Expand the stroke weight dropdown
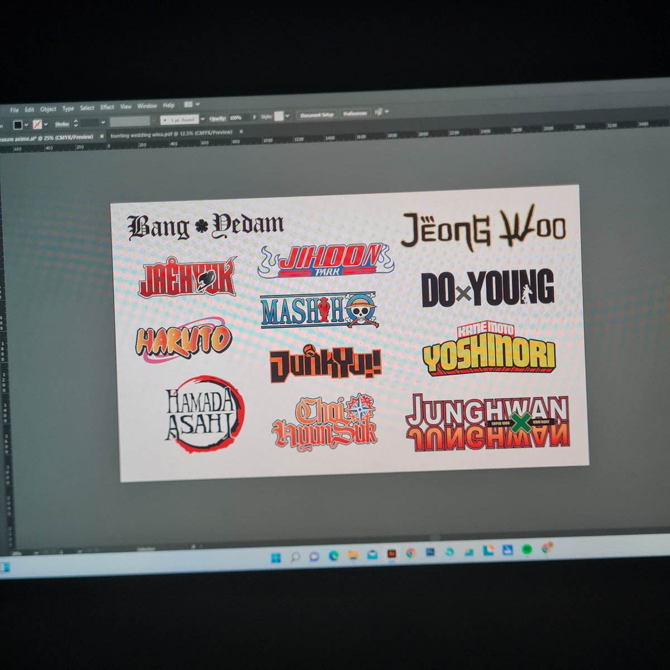Screen dimensions: 670x670 [103, 122]
